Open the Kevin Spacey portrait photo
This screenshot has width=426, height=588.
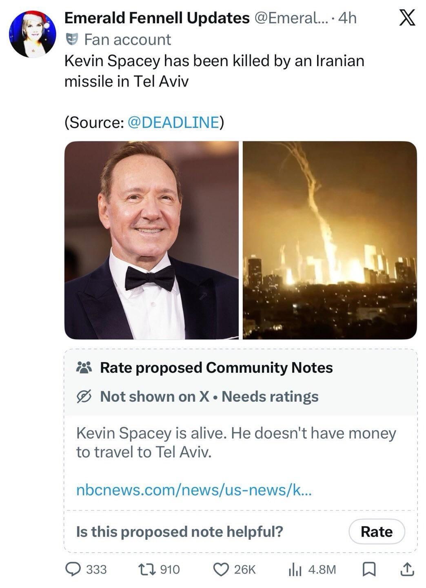[151, 240]
